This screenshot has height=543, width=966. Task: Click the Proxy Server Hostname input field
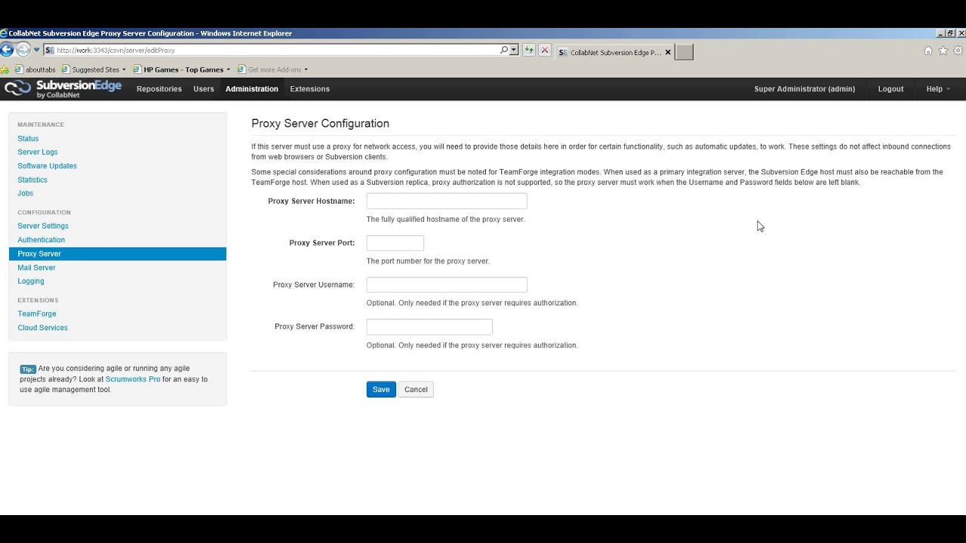click(x=447, y=201)
